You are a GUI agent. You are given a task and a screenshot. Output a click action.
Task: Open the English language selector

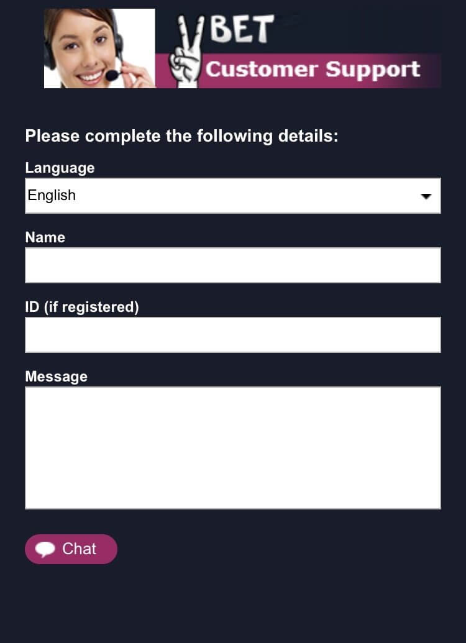point(233,196)
